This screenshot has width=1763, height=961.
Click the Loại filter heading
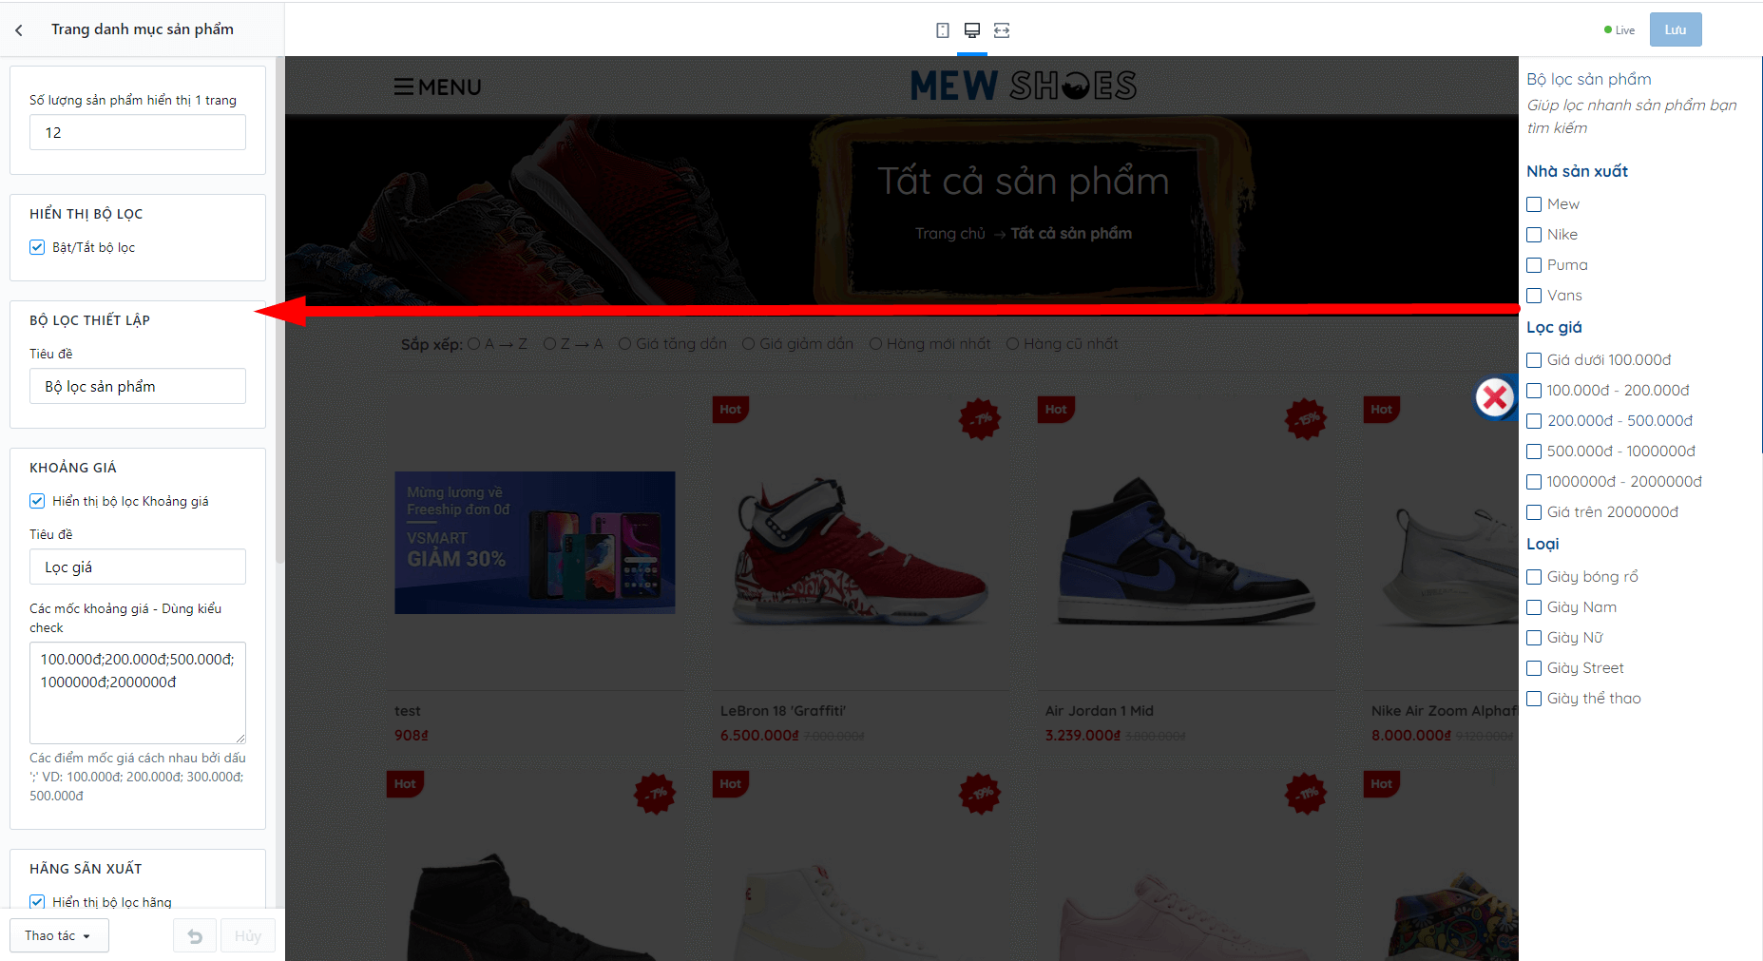(1543, 545)
